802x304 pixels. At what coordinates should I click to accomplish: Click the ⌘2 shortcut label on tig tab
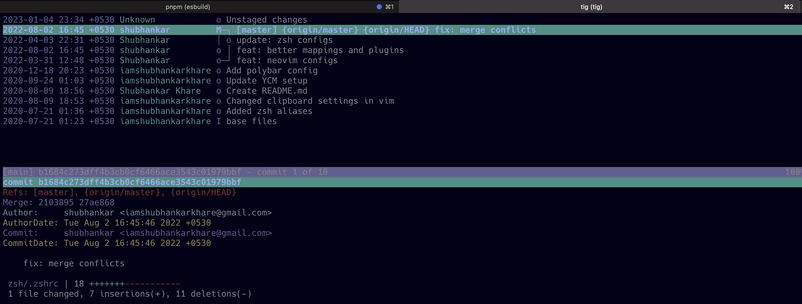(788, 7)
